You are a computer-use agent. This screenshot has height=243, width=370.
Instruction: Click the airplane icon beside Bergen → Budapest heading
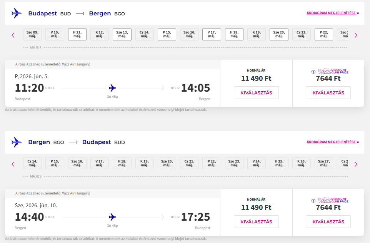point(17,142)
